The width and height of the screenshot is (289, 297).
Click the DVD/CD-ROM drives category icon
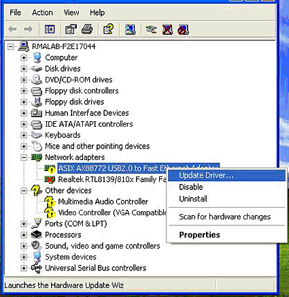pos(37,80)
